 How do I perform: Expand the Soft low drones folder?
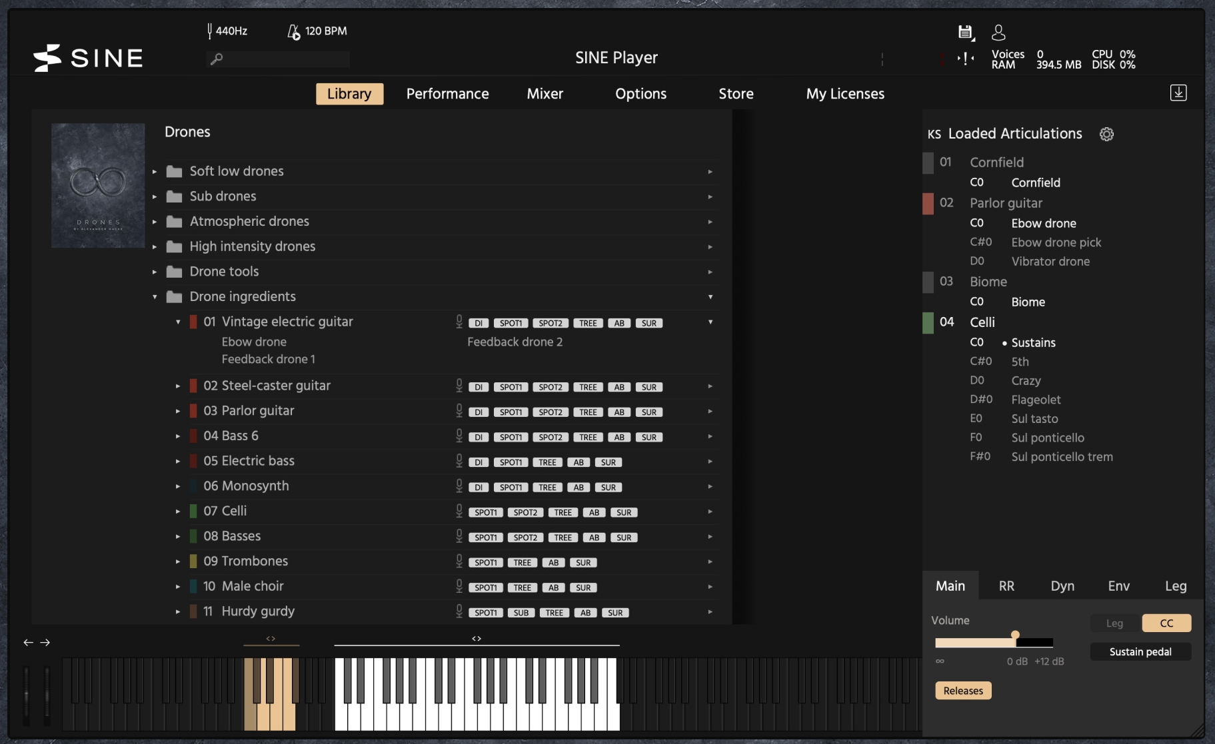point(155,172)
